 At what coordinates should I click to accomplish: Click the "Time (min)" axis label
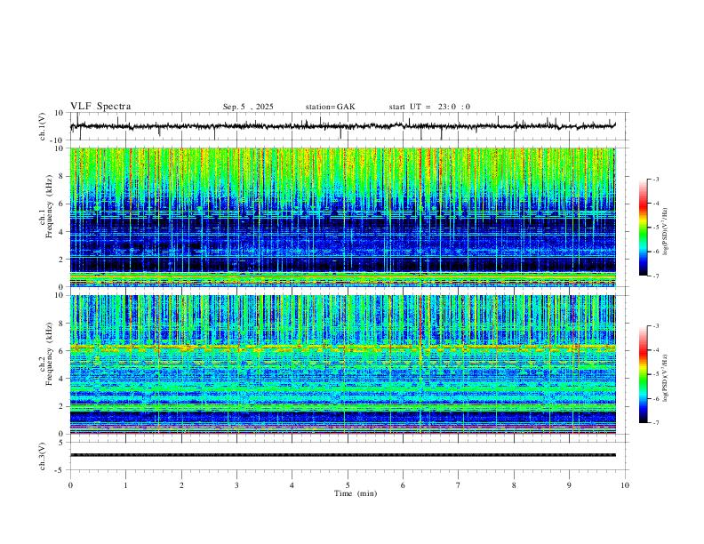point(356,493)
